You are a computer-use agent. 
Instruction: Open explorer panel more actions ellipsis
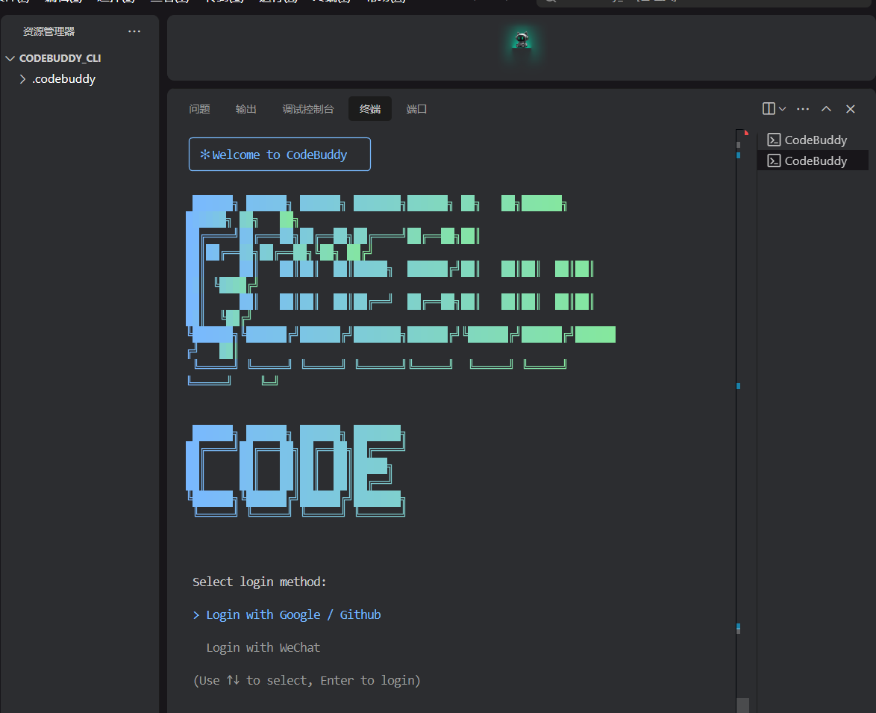click(134, 31)
